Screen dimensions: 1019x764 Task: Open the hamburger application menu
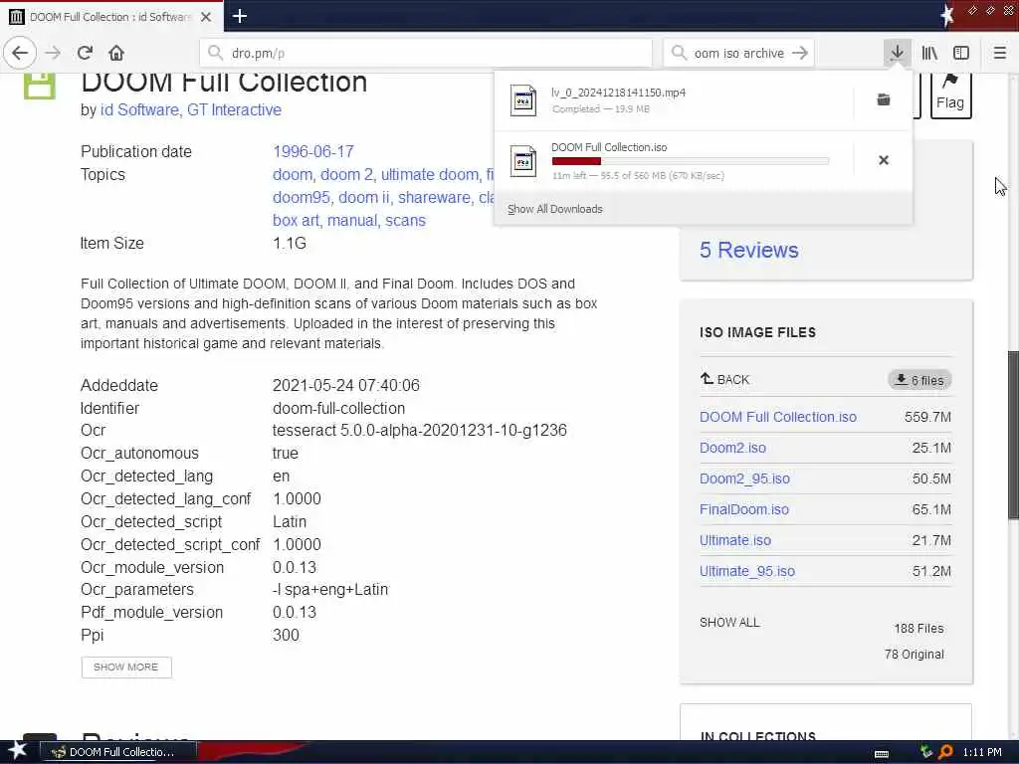coord(1000,54)
